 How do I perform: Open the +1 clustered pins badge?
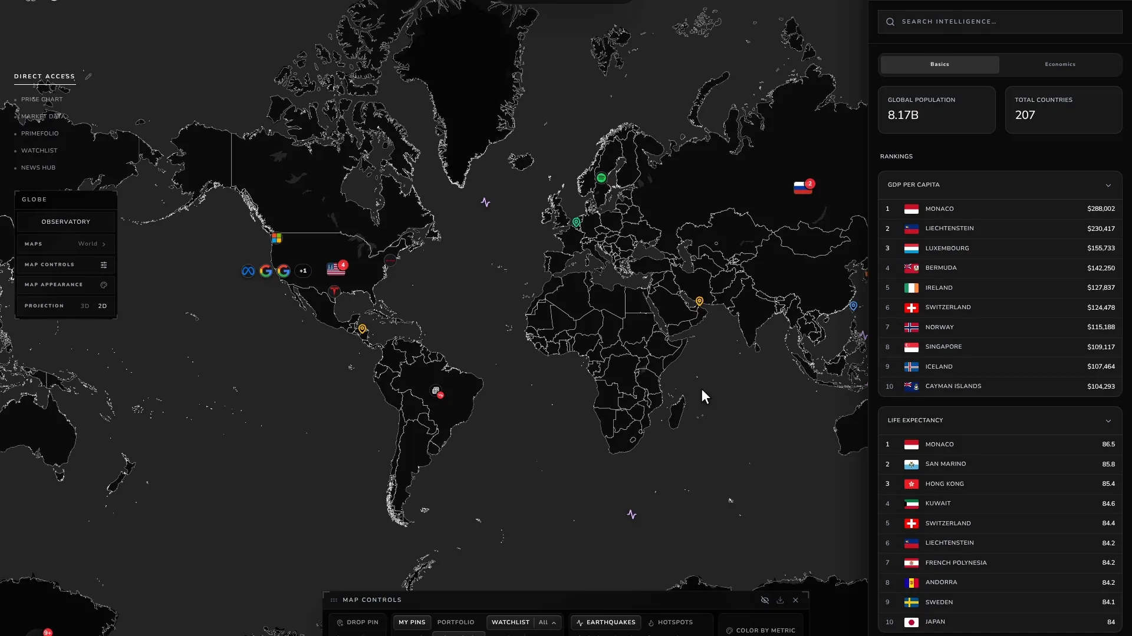[x=303, y=271]
